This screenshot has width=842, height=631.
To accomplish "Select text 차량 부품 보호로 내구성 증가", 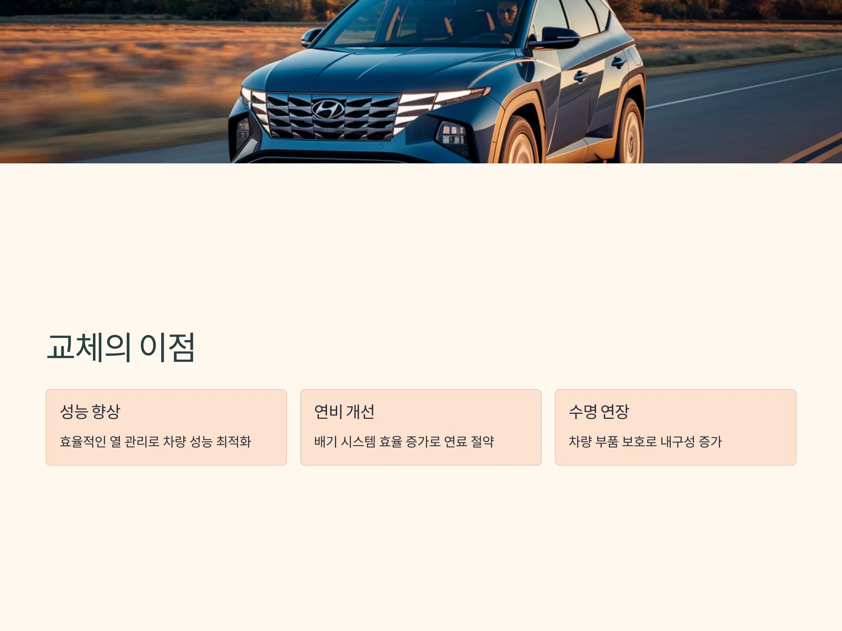I will click(x=645, y=442).
